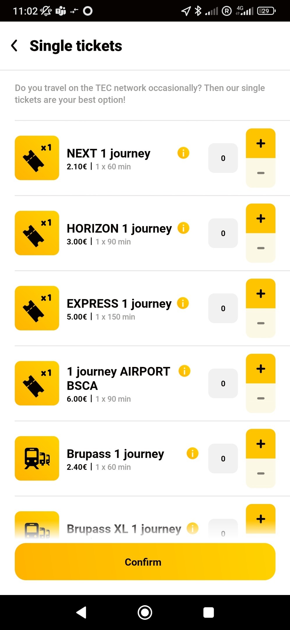Tap the NEXT 1 journey ticket icon
The image size is (290, 630).
37,158
